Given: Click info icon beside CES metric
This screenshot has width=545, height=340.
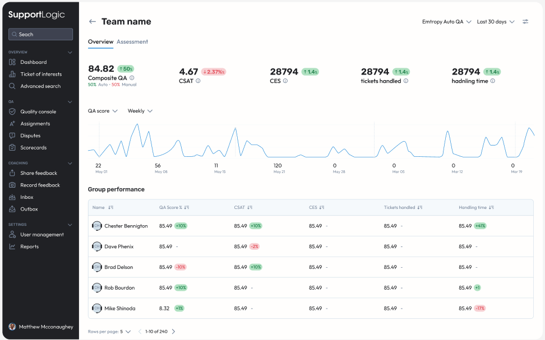Looking at the screenshot, I should 285,81.
